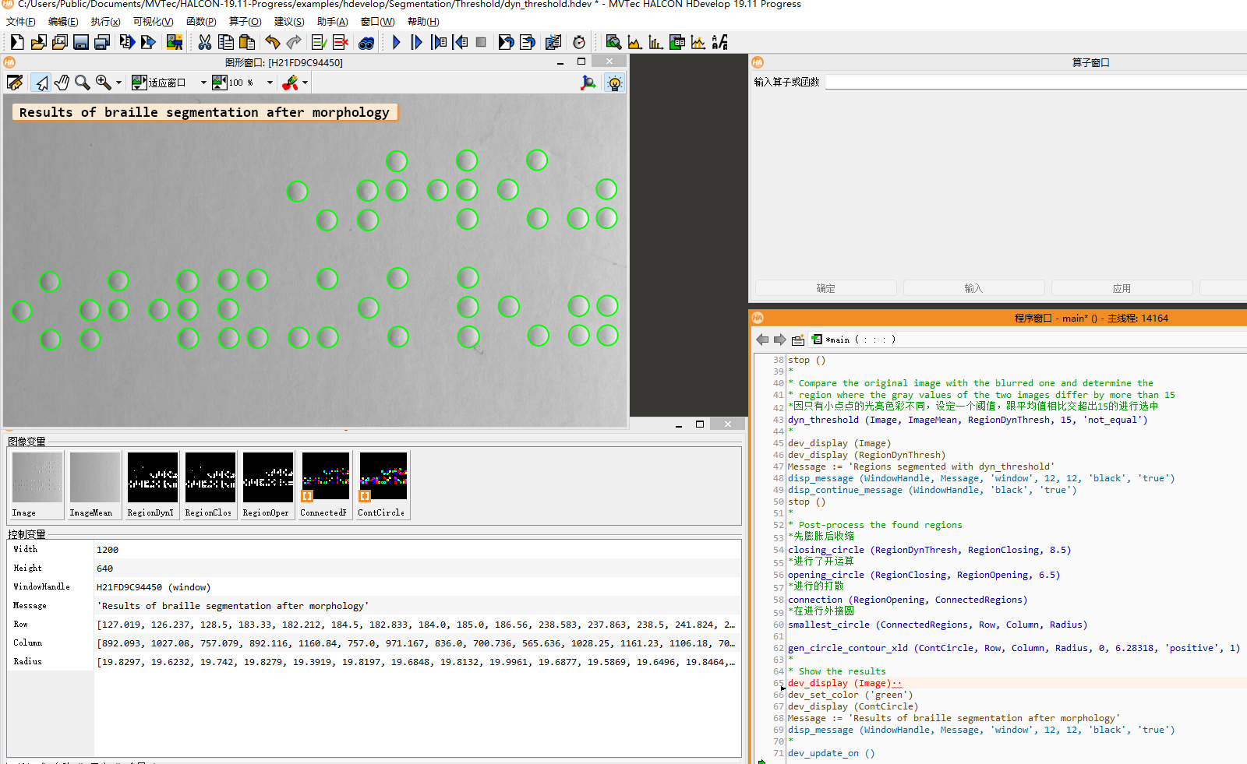1247x764 pixels.
Task: Click the redo arrow icon
Action: coord(294,42)
